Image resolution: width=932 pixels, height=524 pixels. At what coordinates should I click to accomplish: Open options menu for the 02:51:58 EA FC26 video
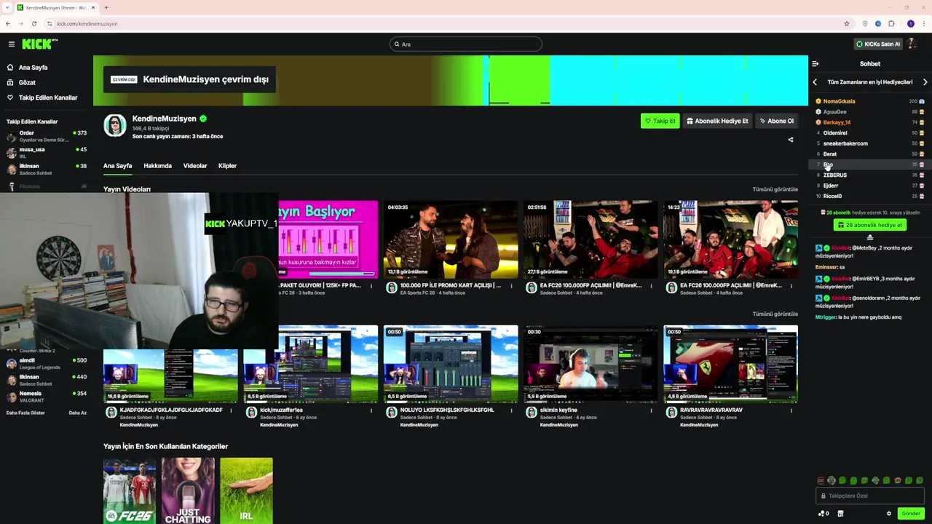click(651, 286)
